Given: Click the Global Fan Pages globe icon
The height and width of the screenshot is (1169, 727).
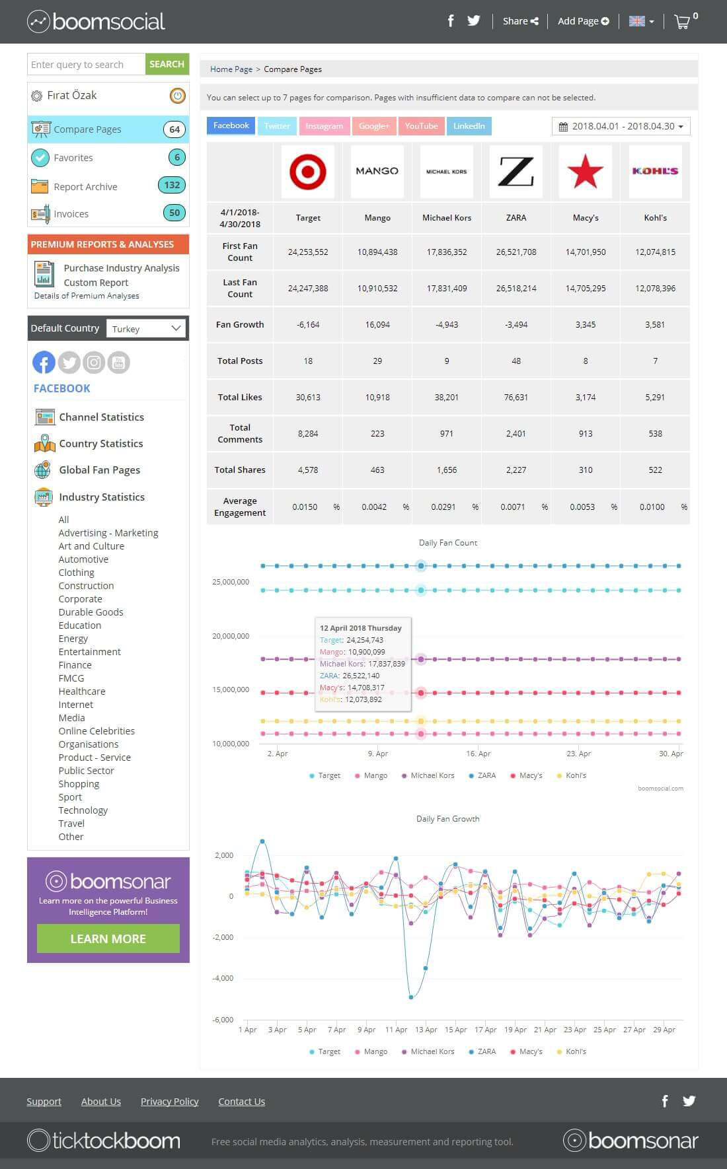Looking at the screenshot, I should (x=43, y=470).
